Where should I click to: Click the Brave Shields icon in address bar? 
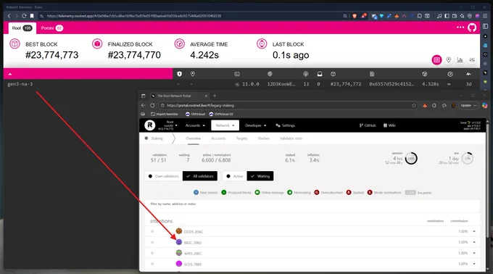[355, 16]
